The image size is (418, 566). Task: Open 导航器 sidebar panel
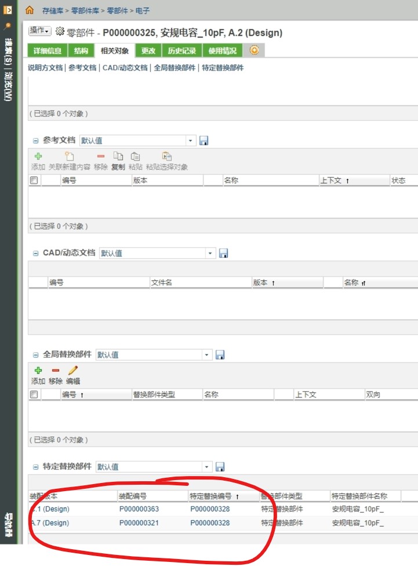click(x=8, y=524)
